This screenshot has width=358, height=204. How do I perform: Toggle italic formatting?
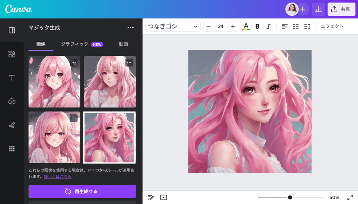(x=268, y=27)
